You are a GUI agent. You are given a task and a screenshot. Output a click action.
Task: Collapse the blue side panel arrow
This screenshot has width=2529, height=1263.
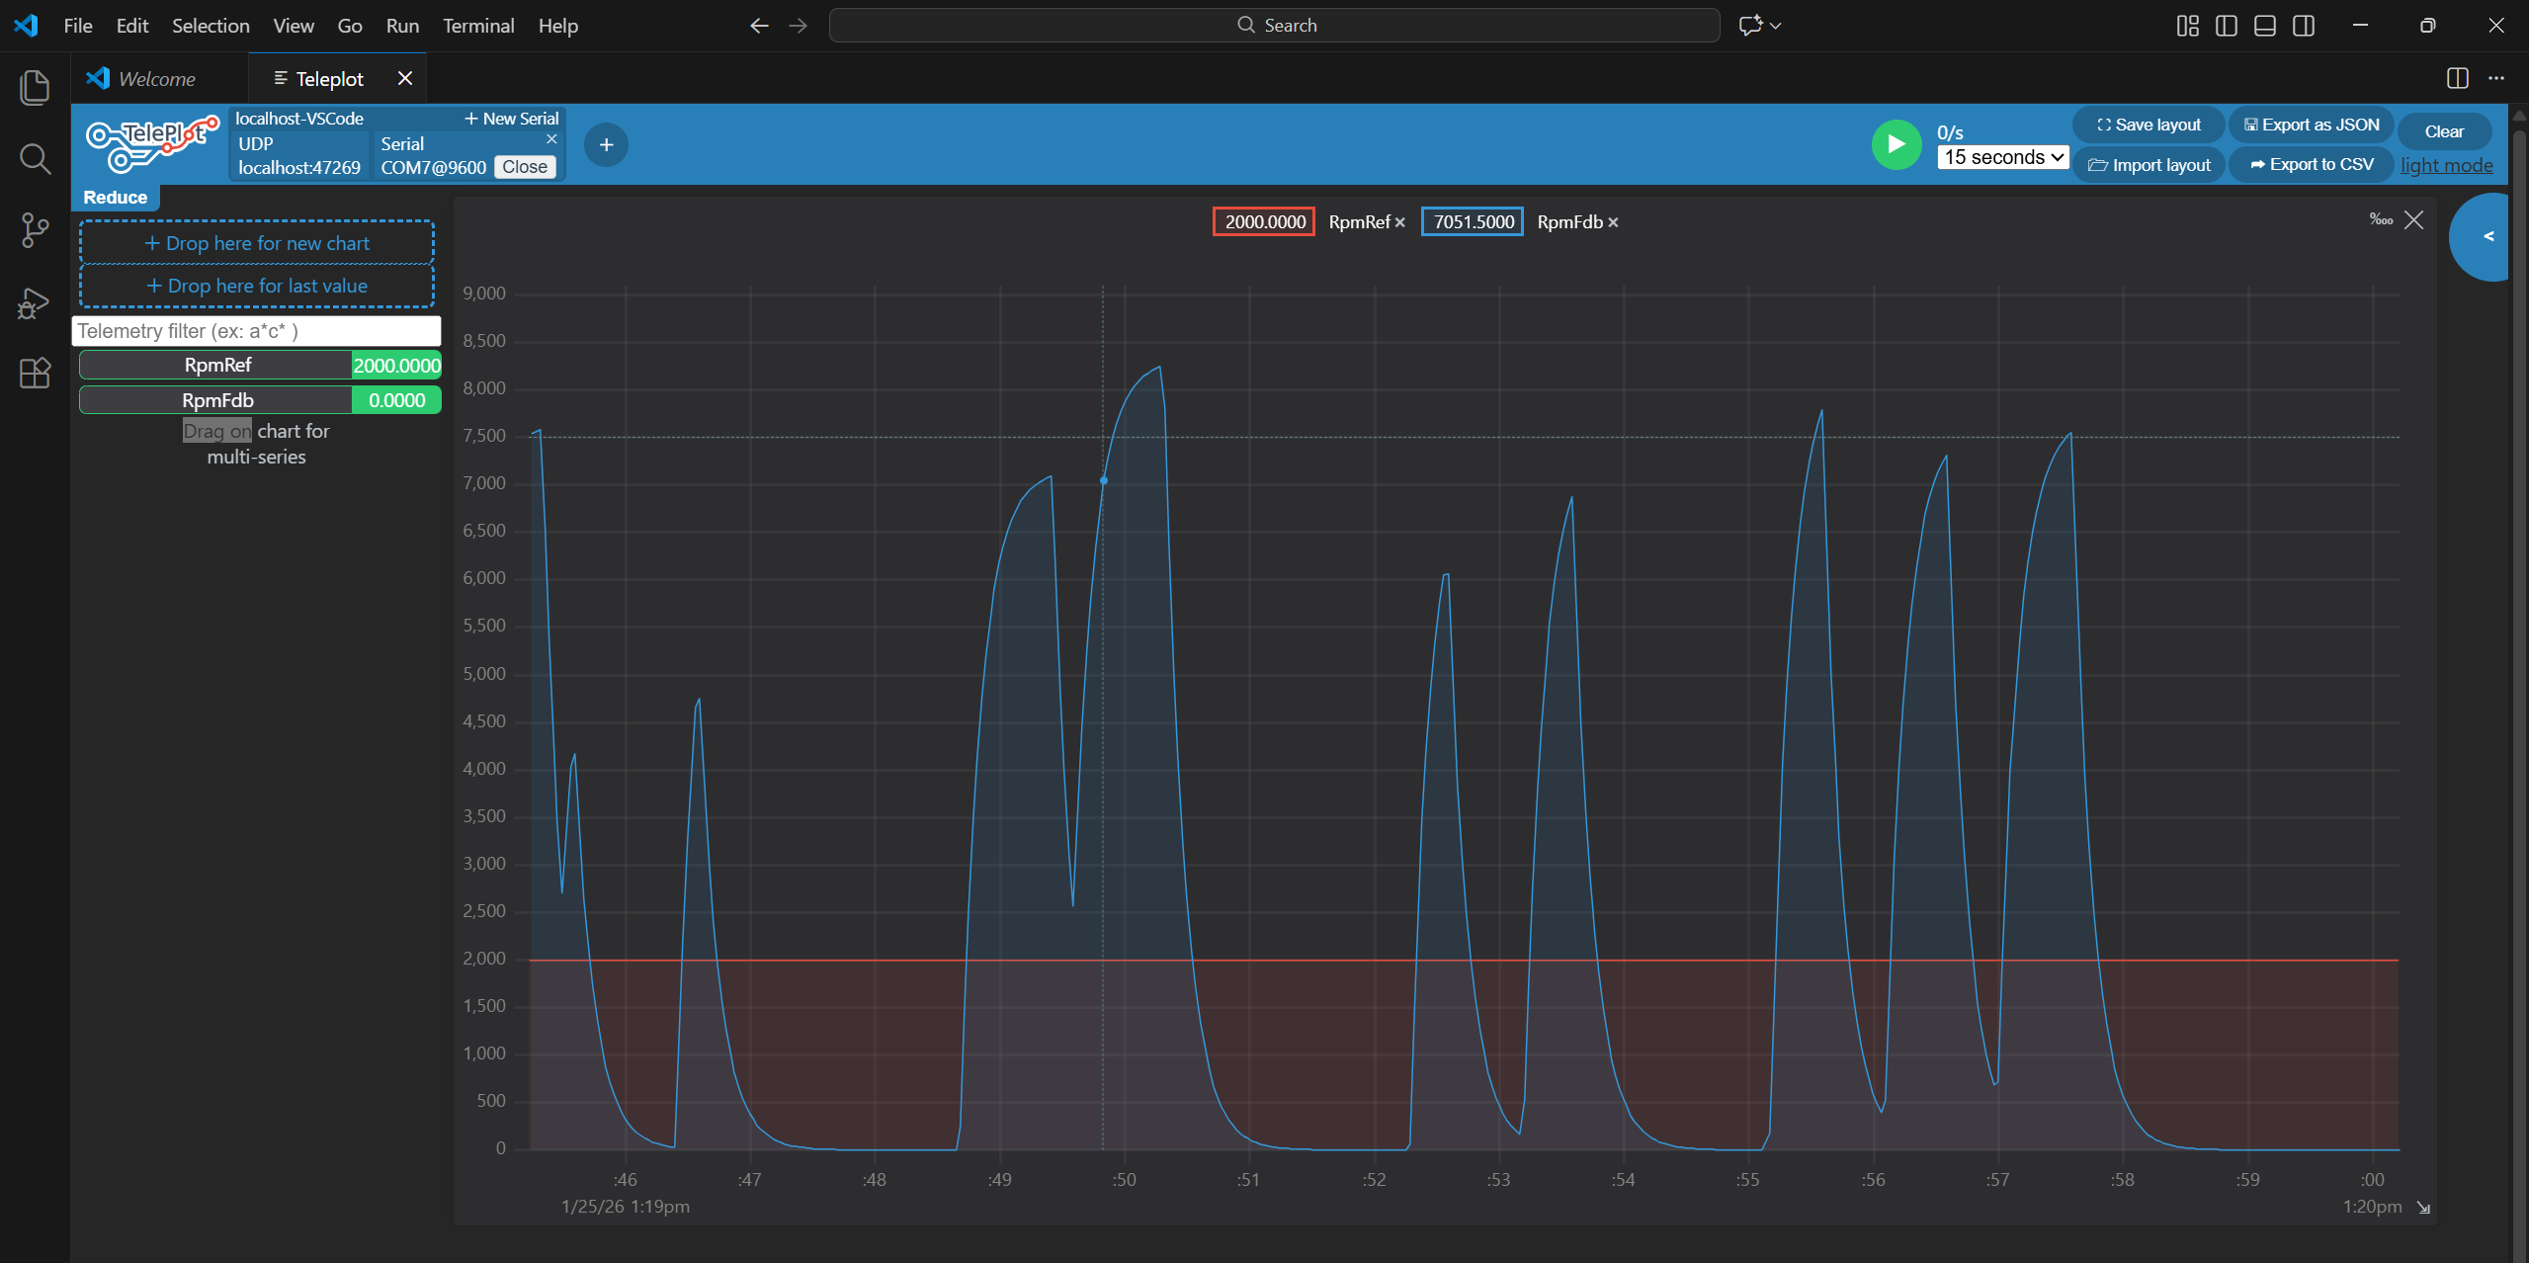point(2487,236)
